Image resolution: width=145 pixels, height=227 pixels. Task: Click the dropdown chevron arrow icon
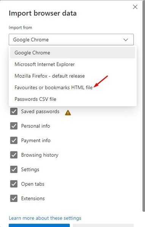coord(126,39)
